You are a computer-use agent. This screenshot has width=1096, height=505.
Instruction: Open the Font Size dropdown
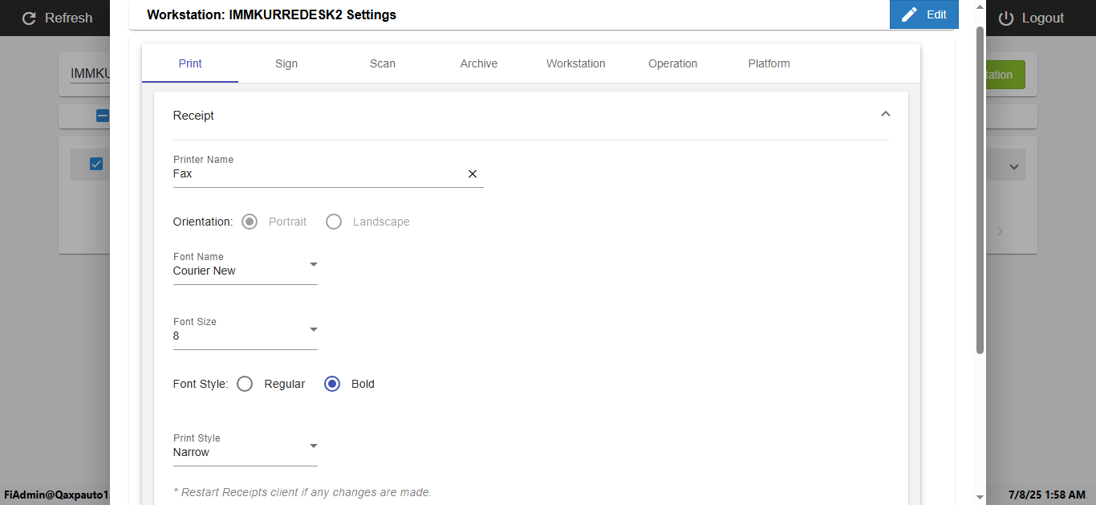(x=313, y=330)
